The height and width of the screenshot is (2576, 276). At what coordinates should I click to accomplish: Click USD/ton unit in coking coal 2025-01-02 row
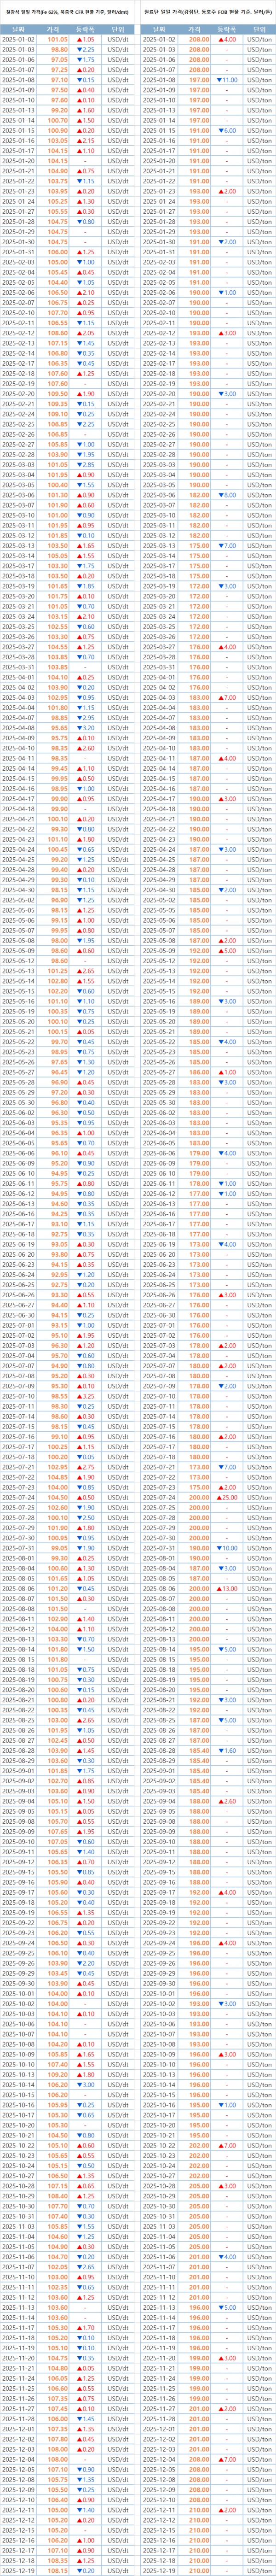tap(258, 38)
